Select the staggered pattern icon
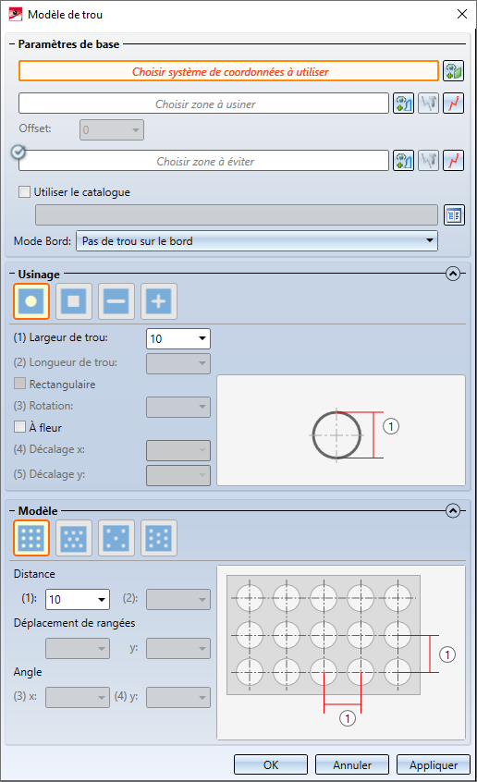The width and height of the screenshot is (477, 782). 74,538
